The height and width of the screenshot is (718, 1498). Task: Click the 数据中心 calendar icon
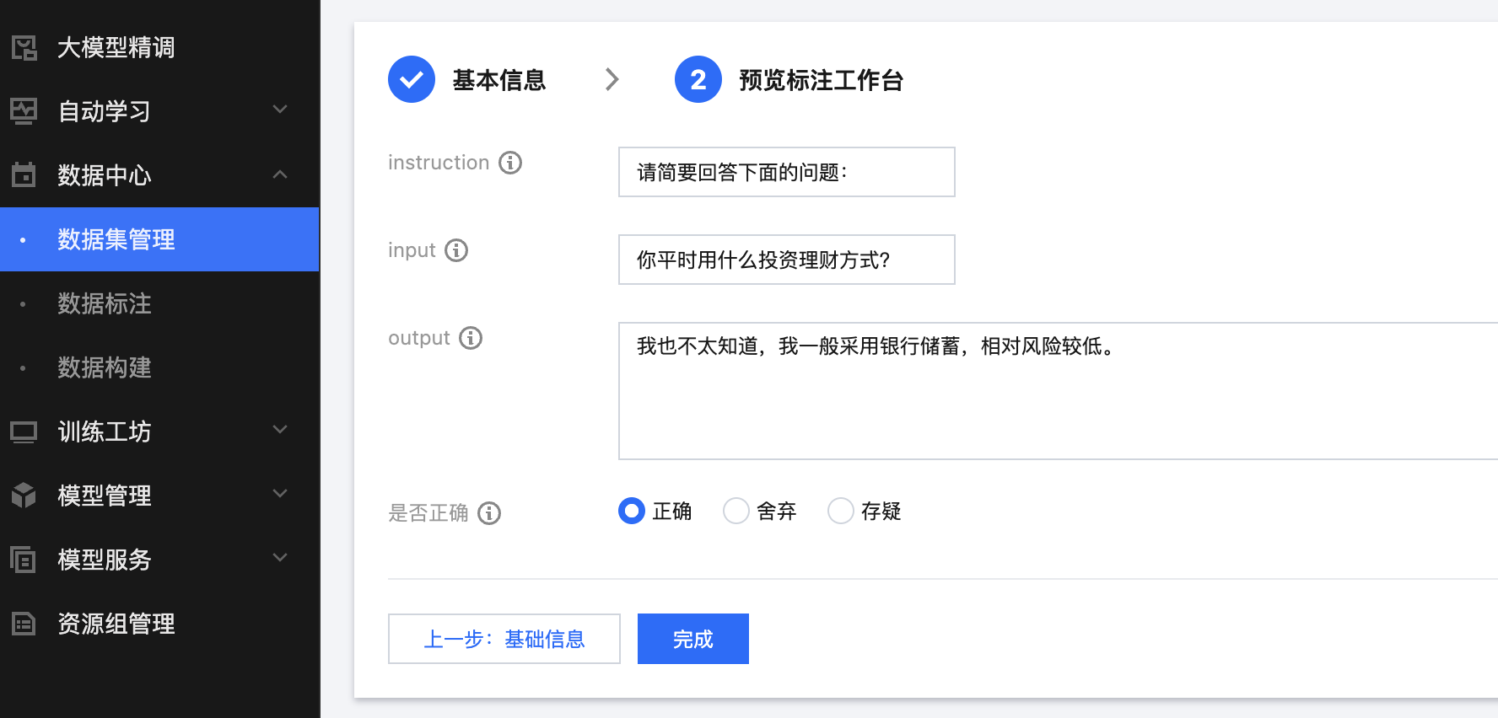click(x=24, y=174)
